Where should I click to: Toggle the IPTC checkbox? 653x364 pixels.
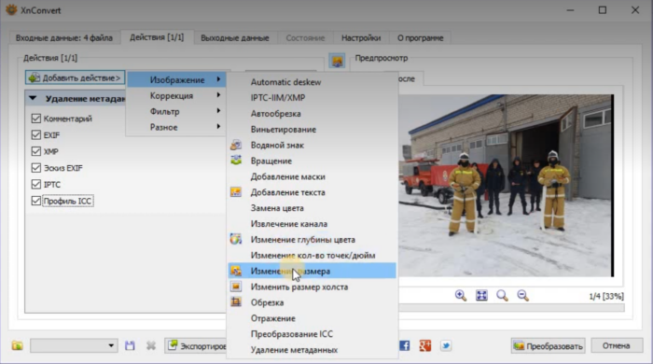pyautogui.click(x=35, y=184)
